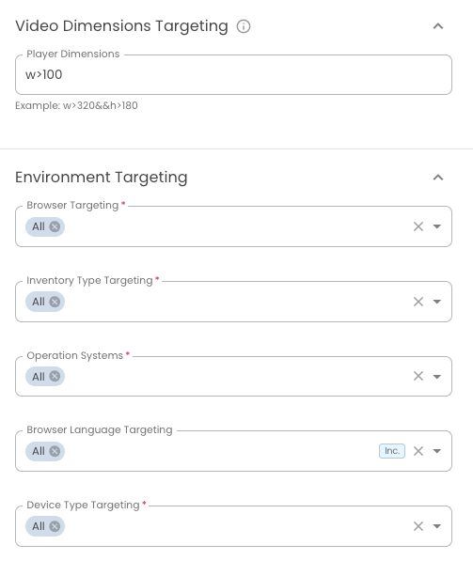Screen dimensions: 473x576
Task: Remove the All chip in Browser Language Targeting
Action: point(55,451)
